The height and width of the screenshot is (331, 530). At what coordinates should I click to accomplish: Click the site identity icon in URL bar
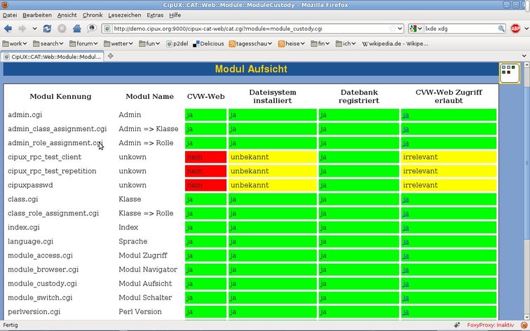107,29
